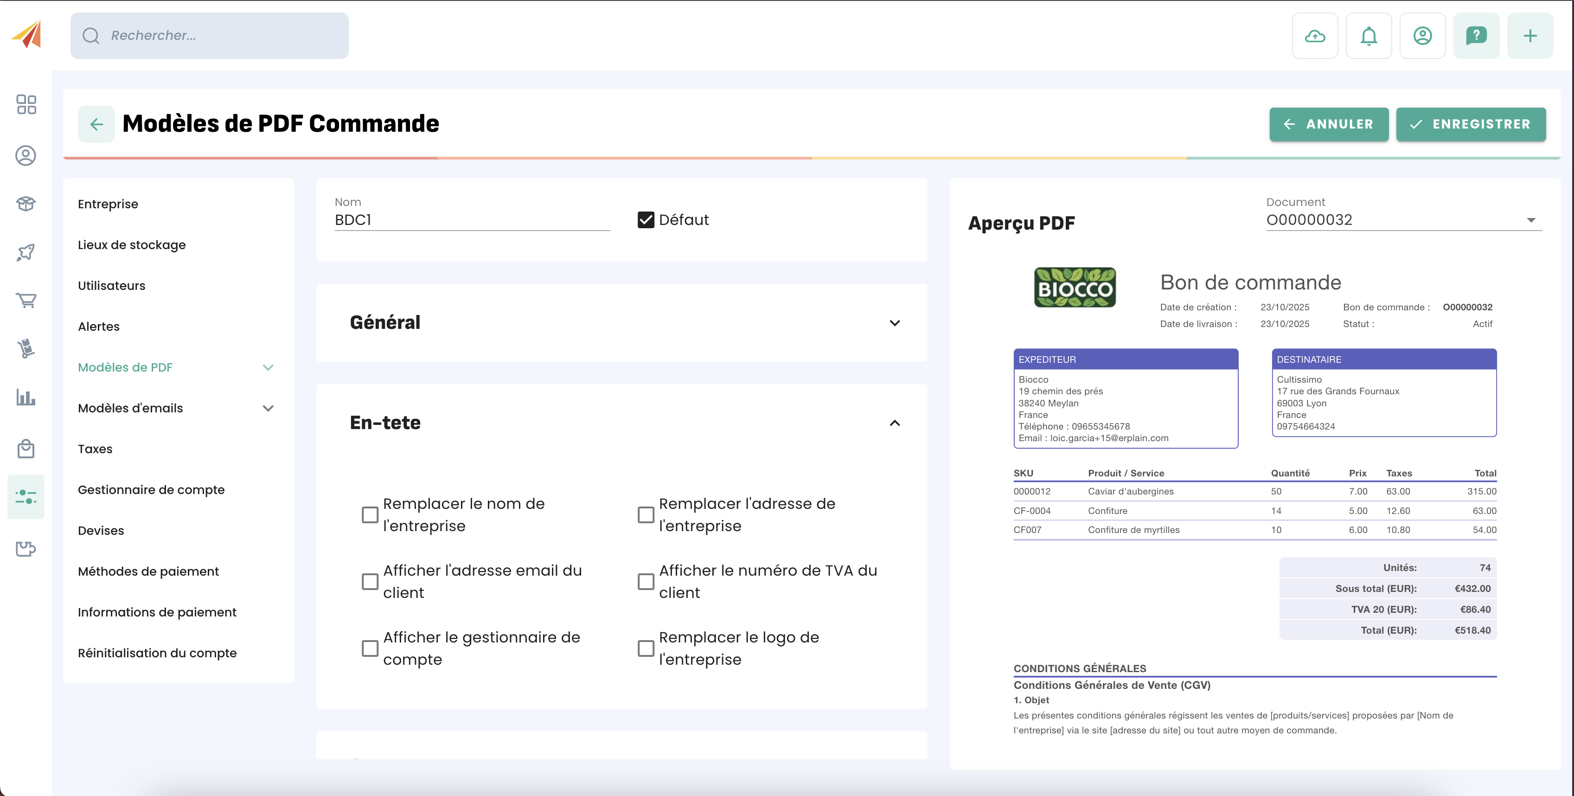Uncheck the Défaut checkbox
Screen dimensions: 1574x796
pyautogui.click(x=645, y=220)
